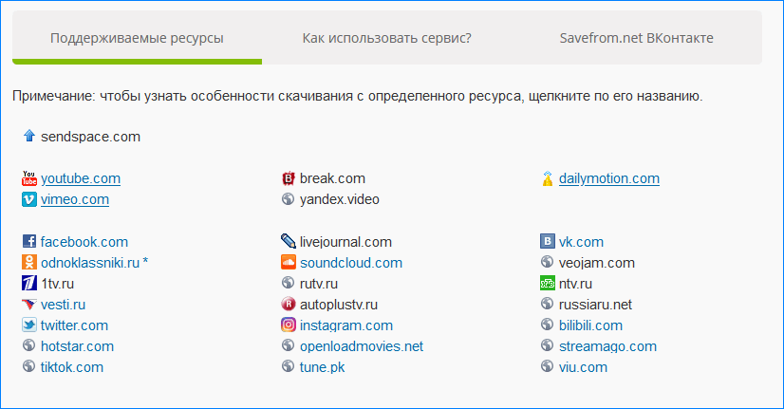The width and height of the screenshot is (784, 409).
Task: Open the soundcloud.com link
Action: click(351, 263)
